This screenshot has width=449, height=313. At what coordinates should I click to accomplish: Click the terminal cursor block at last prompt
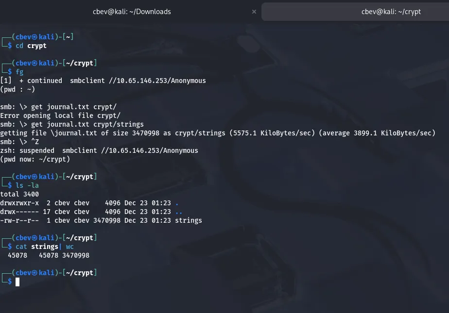tap(17, 281)
